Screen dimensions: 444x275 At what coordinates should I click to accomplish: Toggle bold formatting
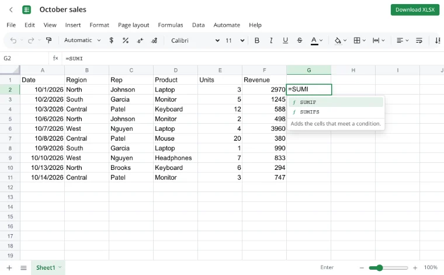[257, 40]
